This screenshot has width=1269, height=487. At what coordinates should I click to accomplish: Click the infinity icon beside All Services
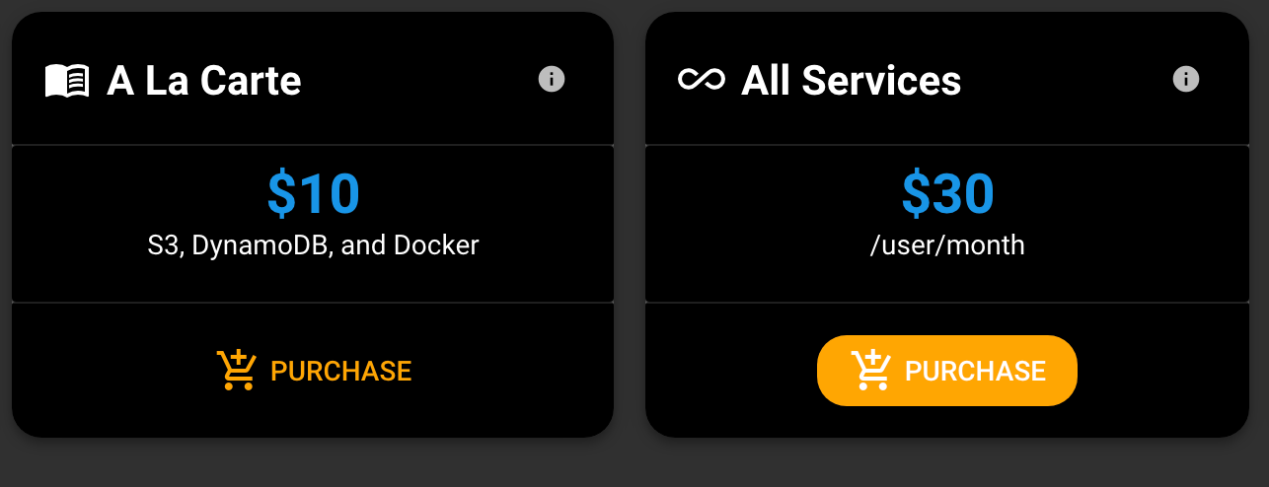(x=702, y=80)
